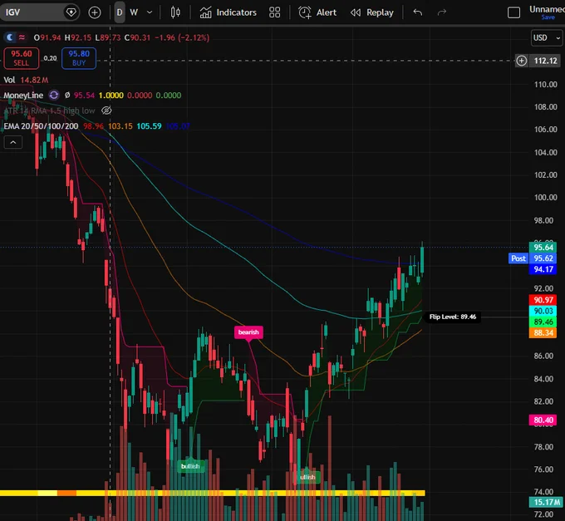Click the Flip Level: 89.46 label
This screenshot has height=521, width=565.
point(453,317)
